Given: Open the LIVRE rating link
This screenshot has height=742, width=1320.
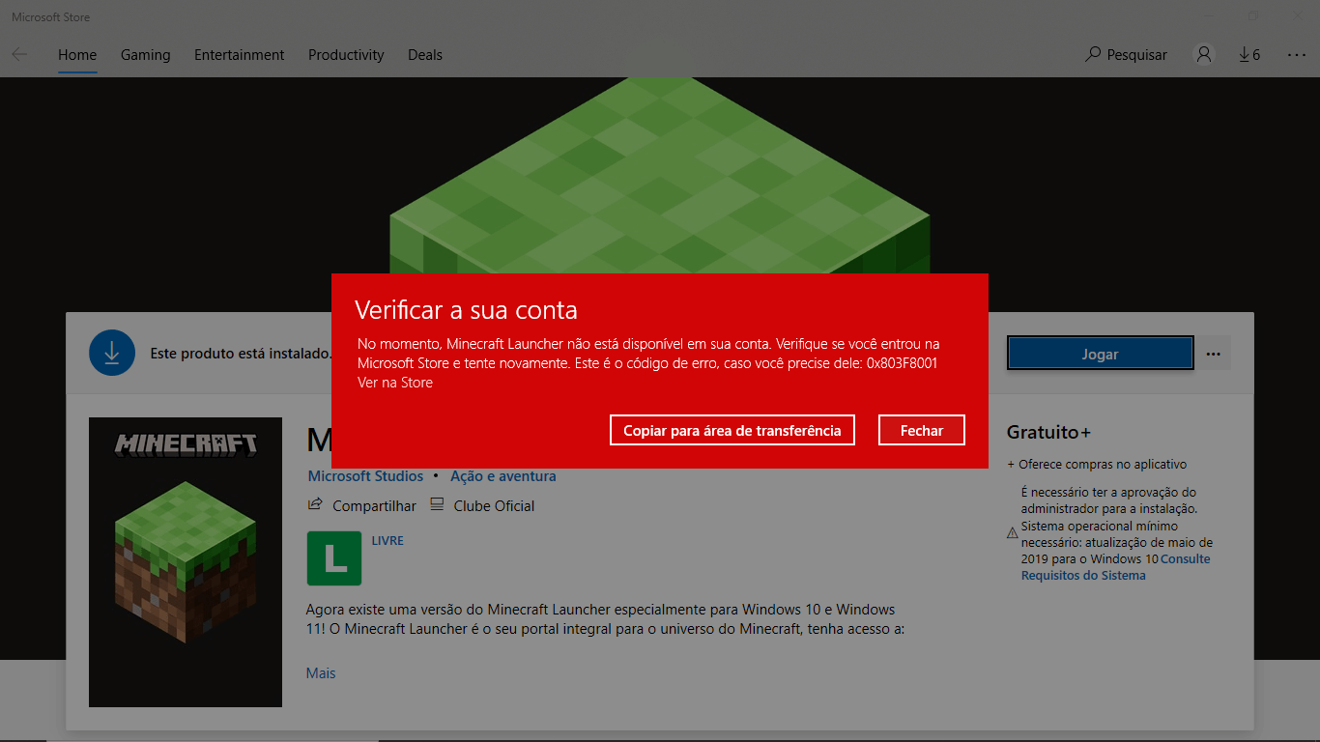Looking at the screenshot, I should pos(387,540).
